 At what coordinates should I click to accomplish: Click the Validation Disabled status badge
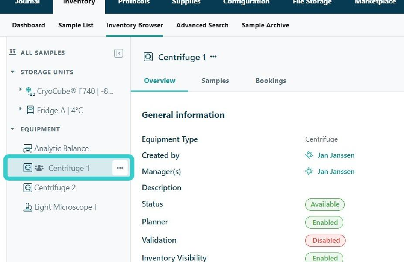pyautogui.click(x=325, y=240)
